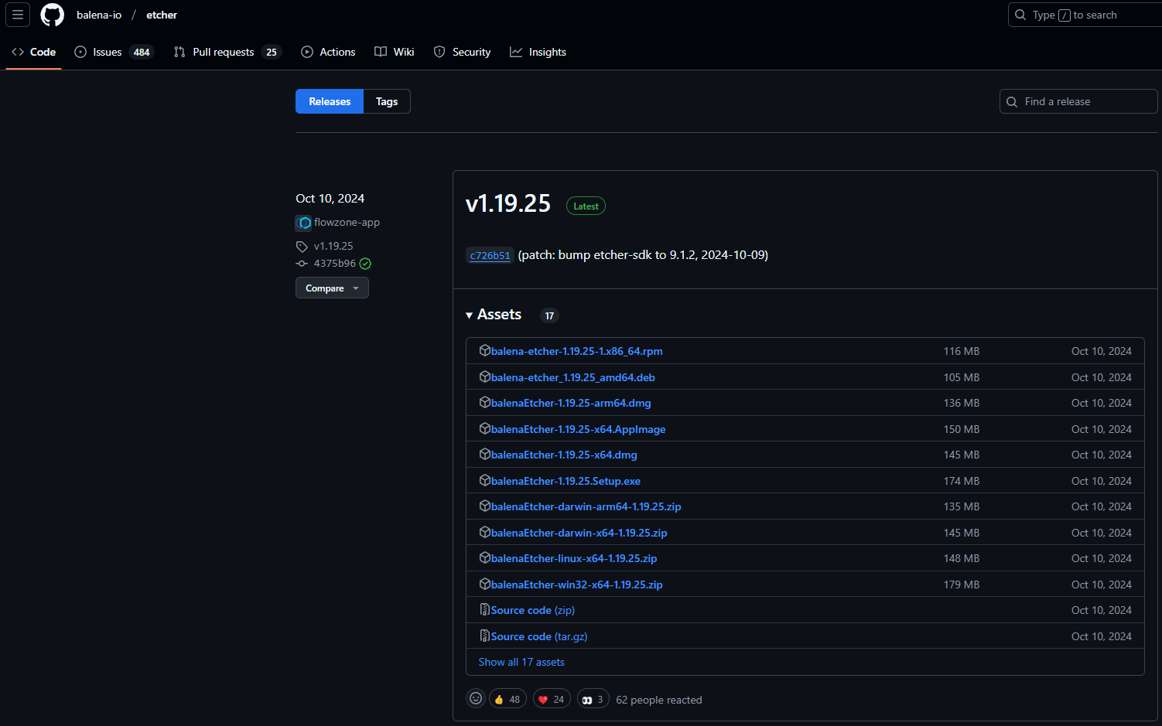Open the Insights tab
1162x726 pixels.
tap(538, 52)
